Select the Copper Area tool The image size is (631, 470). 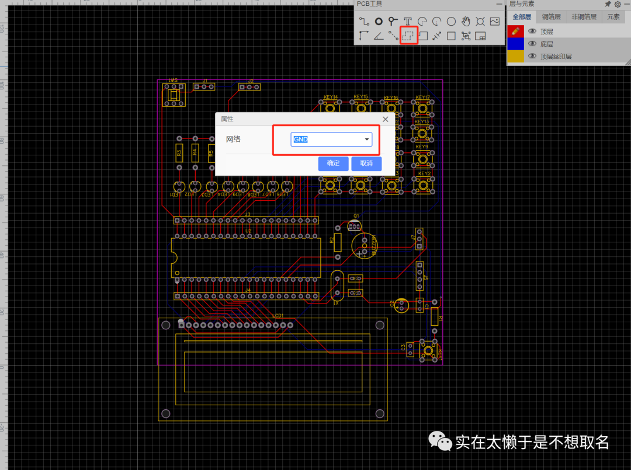(408, 36)
